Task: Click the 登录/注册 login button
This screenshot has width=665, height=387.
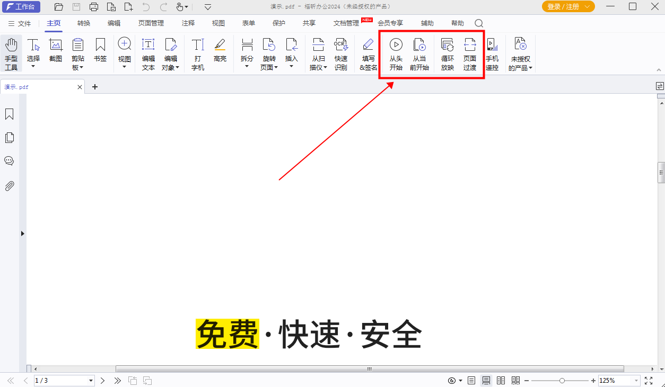Action: pos(564,7)
